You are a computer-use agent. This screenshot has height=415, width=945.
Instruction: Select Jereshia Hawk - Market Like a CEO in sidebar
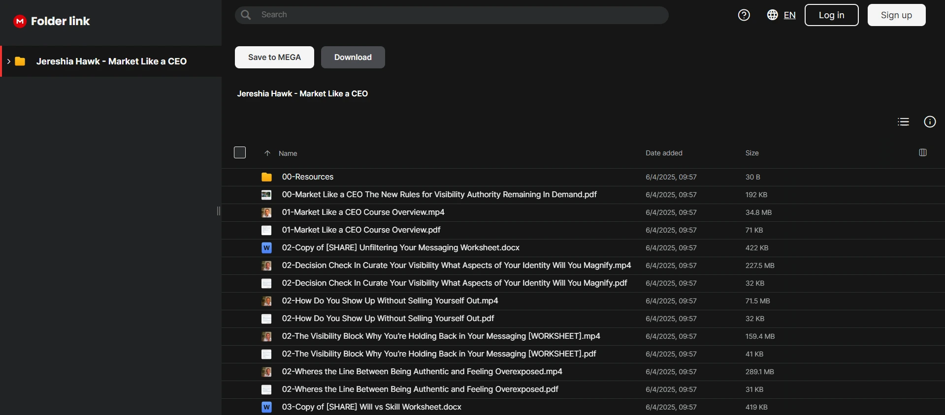click(111, 61)
